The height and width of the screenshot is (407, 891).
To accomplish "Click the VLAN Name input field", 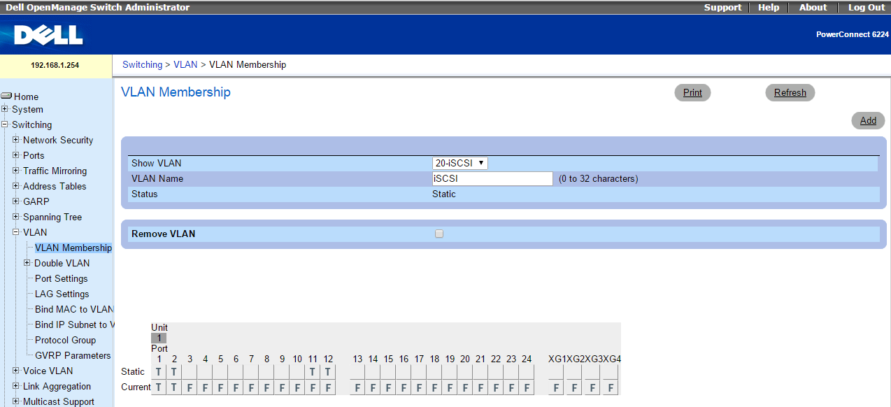I will [x=492, y=178].
